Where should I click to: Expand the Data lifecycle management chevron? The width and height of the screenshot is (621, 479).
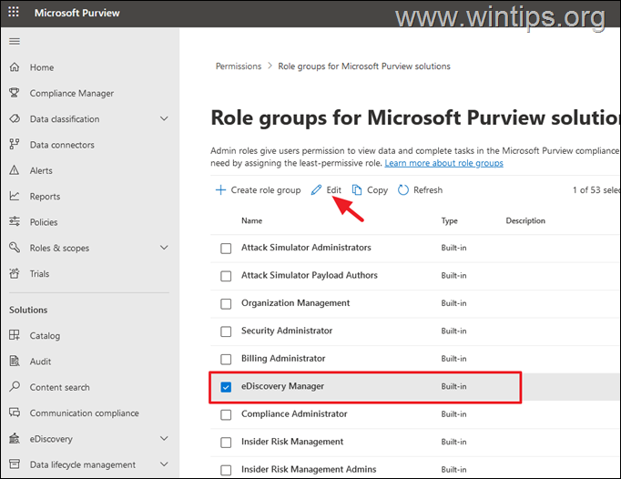coord(164,464)
